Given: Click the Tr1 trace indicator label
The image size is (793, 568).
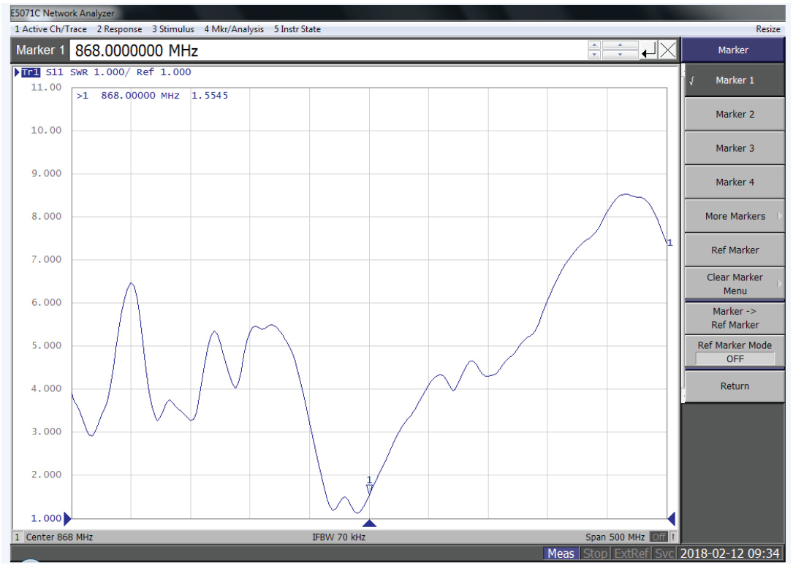Looking at the screenshot, I should pos(30,72).
